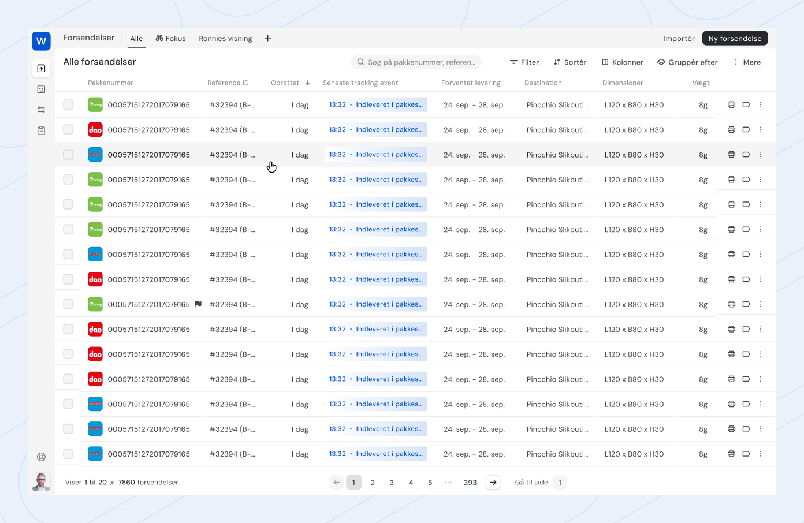Viewport: 804px width, 523px height.
Task: Click the transfer arrows sidebar icon
Action: point(41,110)
